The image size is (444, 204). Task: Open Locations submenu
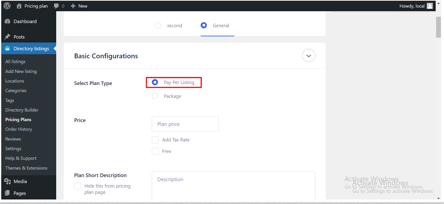[15, 81]
